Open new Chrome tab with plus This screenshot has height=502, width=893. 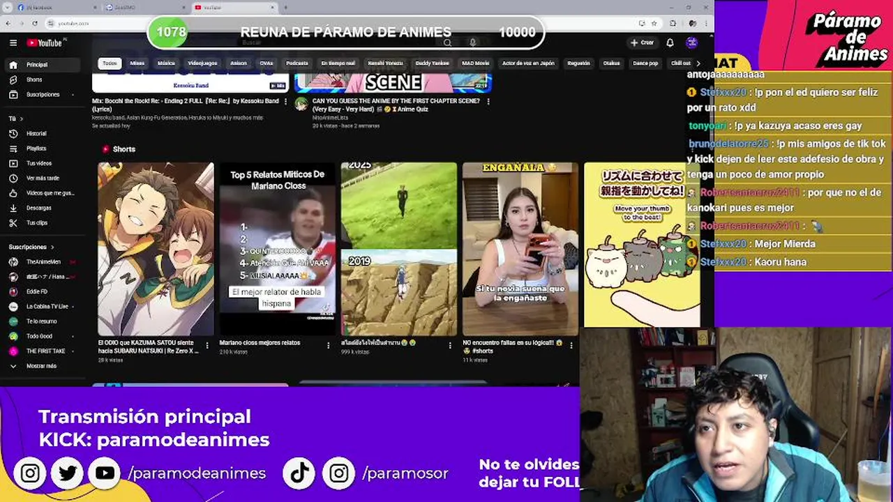pyautogui.click(x=285, y=7)
